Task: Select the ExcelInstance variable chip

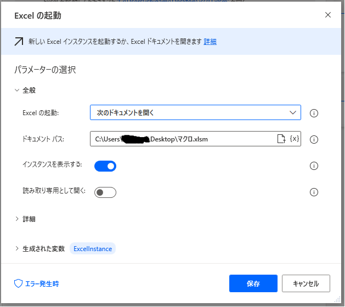Action: 93,248
